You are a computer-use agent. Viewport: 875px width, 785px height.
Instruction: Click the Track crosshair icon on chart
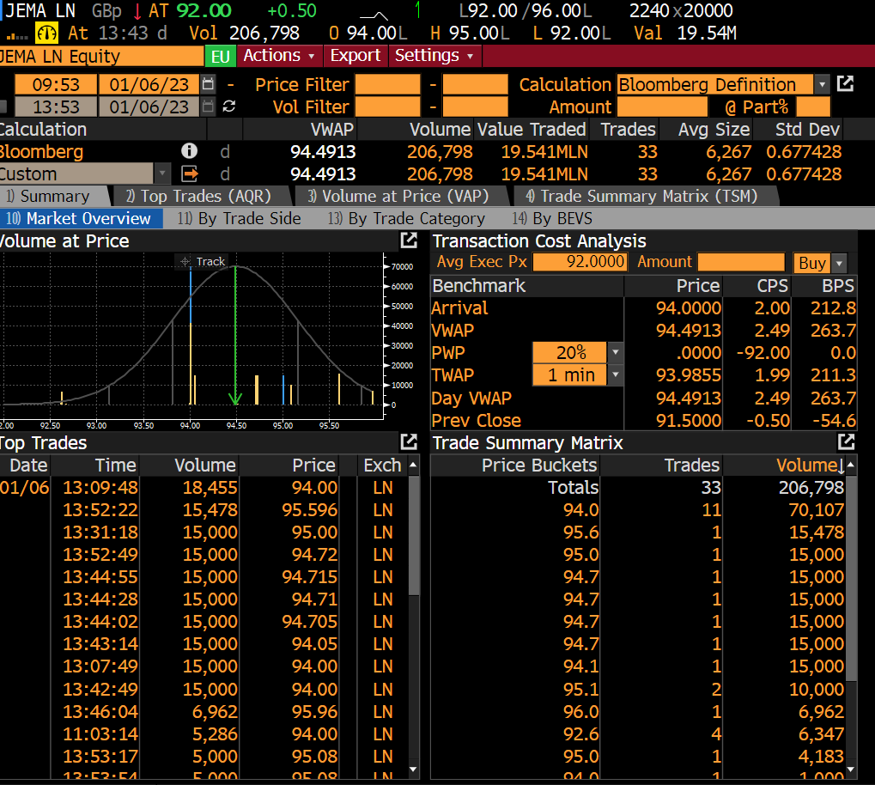click(x=185, y=261)
